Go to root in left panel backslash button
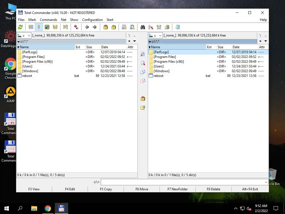Viewport: 285px width, 214px height. pyautogui.click(x=129, y=35)
